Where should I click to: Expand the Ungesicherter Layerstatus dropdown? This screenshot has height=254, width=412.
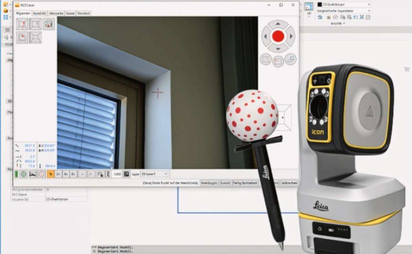point(344,11)
